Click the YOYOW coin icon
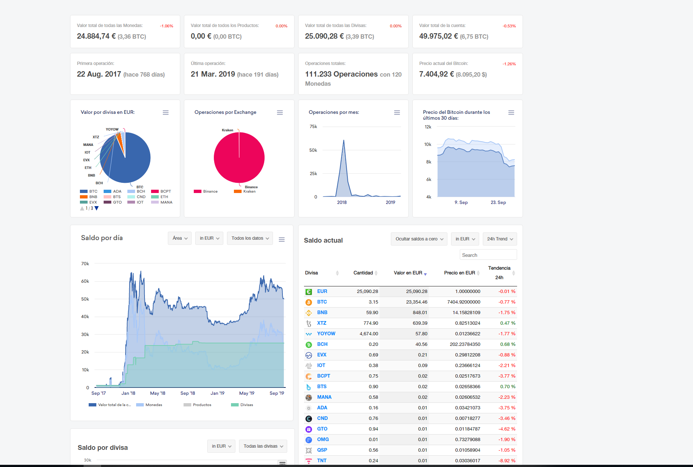The height and width of the screenshot is (467, 693). click(309, 334)
